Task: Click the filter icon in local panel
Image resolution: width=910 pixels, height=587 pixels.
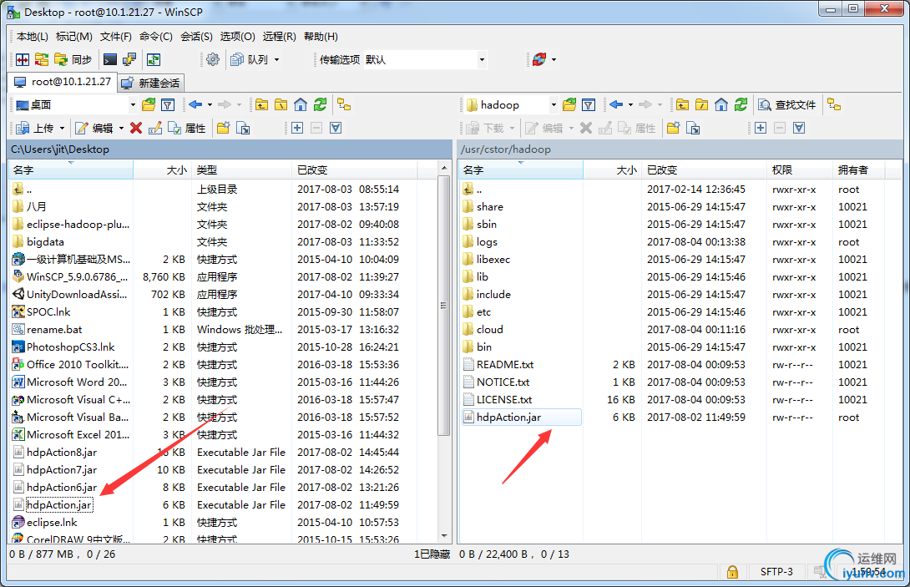Action: [168, 104]
